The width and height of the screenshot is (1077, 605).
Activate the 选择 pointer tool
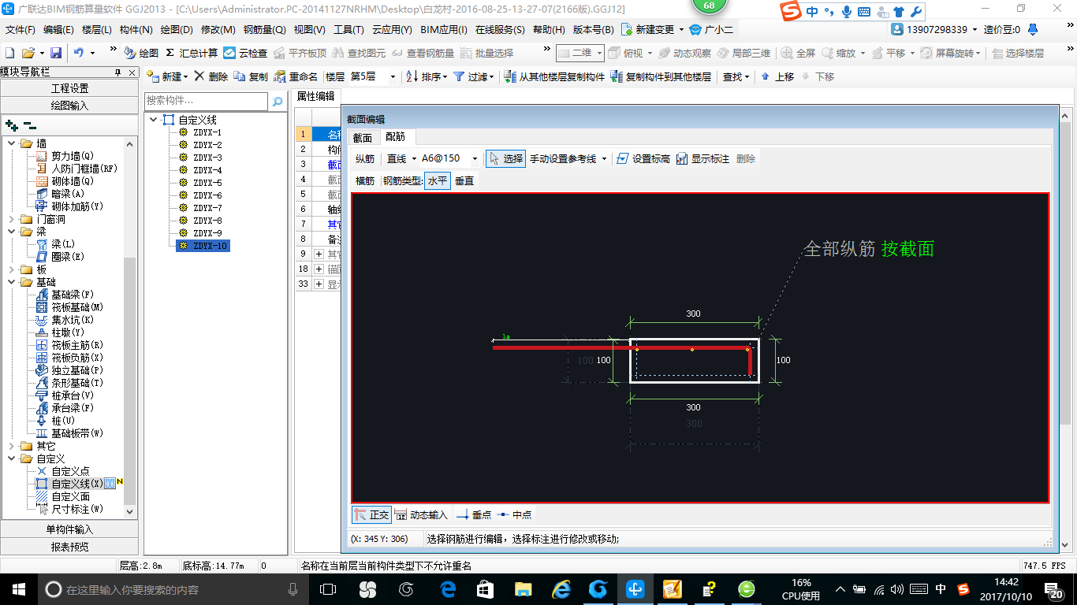(506, 158)
